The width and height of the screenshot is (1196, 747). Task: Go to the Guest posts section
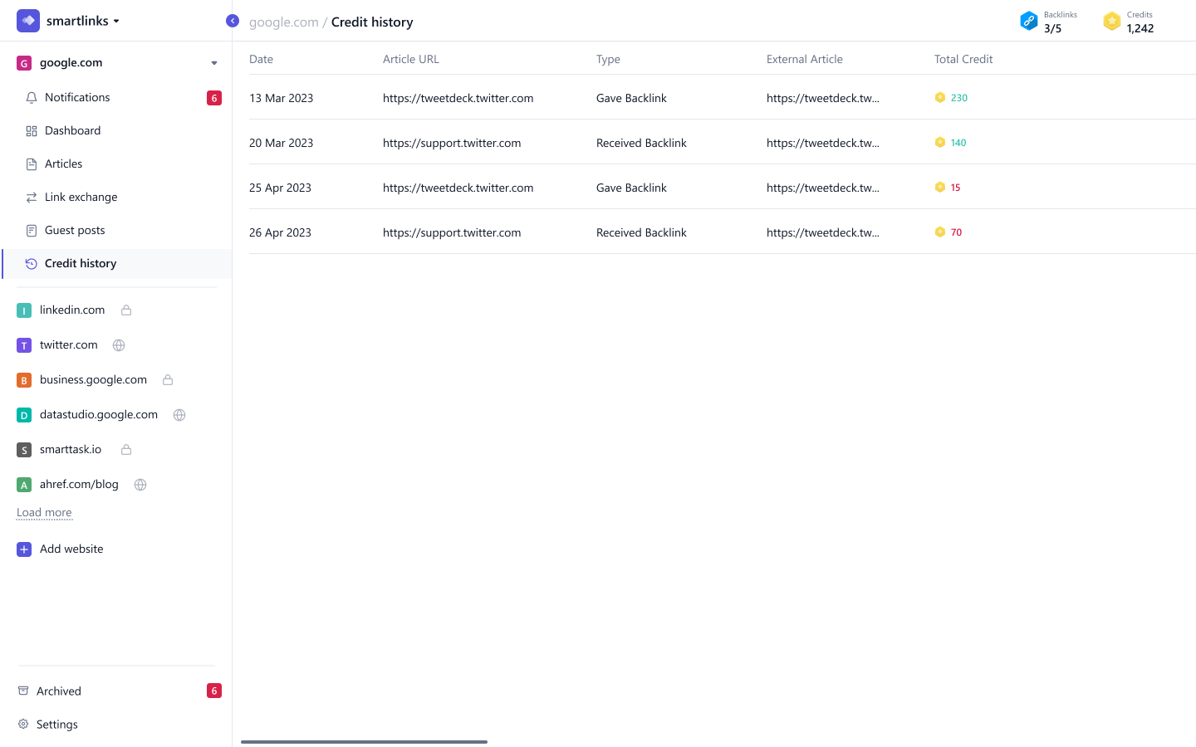click(x=75, y=231)
